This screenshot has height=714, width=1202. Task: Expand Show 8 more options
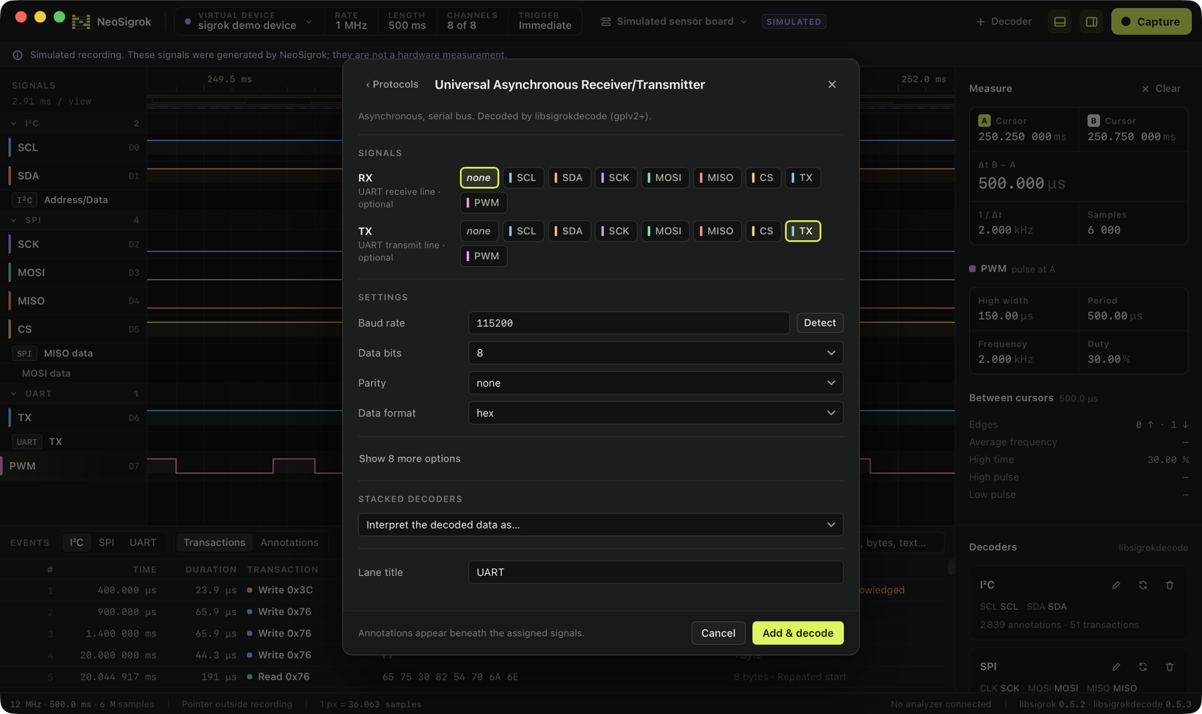[409, 459]
